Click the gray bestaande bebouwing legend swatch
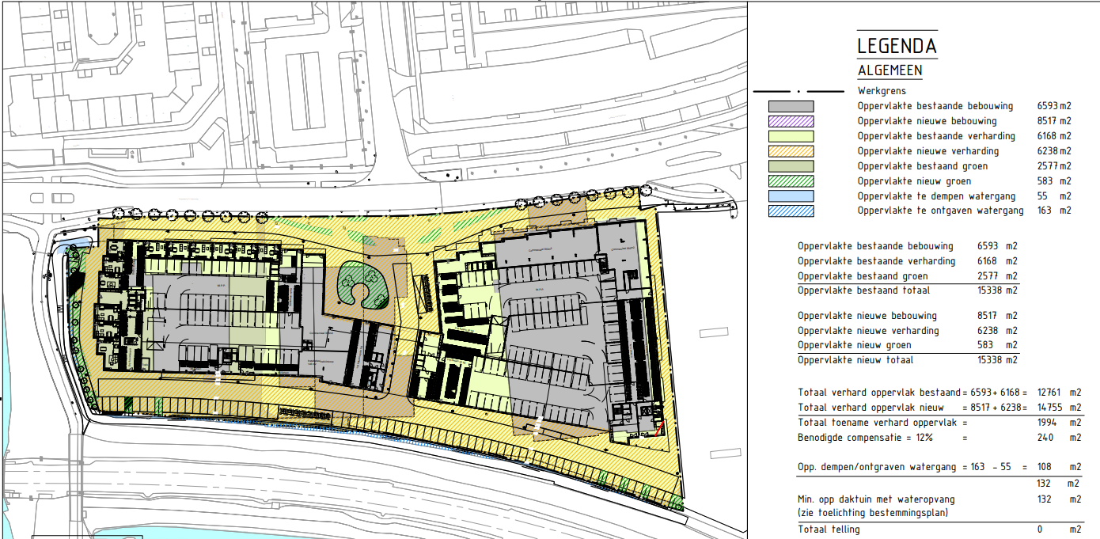Screen dimensions: 1100x539 [790, 106]
